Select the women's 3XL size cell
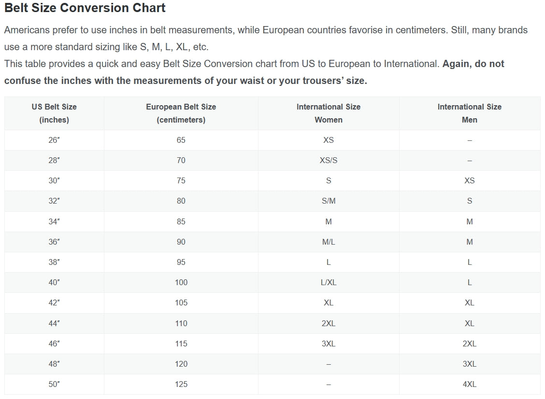 click(x=329, y=344)
